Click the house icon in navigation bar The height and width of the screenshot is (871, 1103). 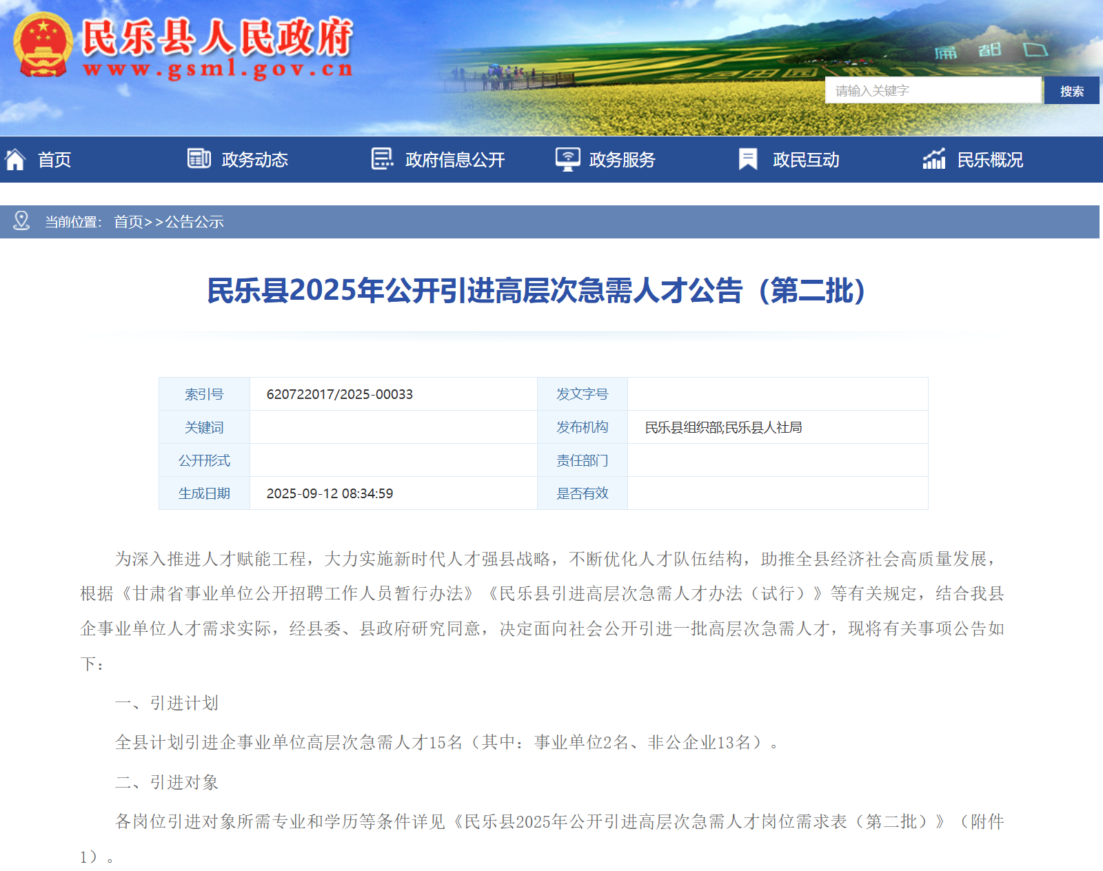(x=15, y=159)
